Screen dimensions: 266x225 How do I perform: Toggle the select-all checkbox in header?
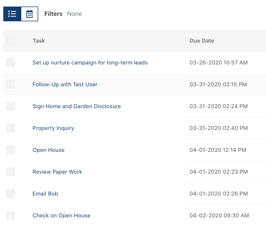click(x=11, y=40)
